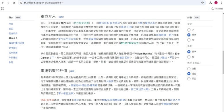Hide the 目次 table of contents
The height and width of the screenshot is (112, 224).
click(18, 18)
